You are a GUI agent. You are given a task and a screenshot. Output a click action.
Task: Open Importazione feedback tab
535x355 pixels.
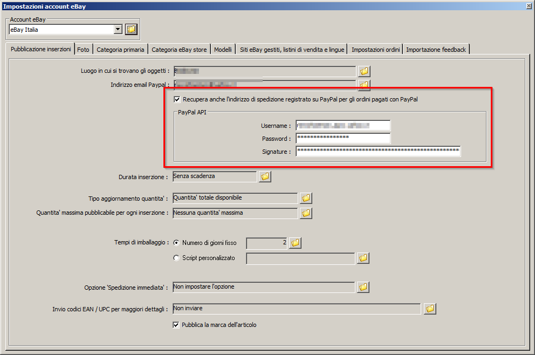(x=436, y=50)
